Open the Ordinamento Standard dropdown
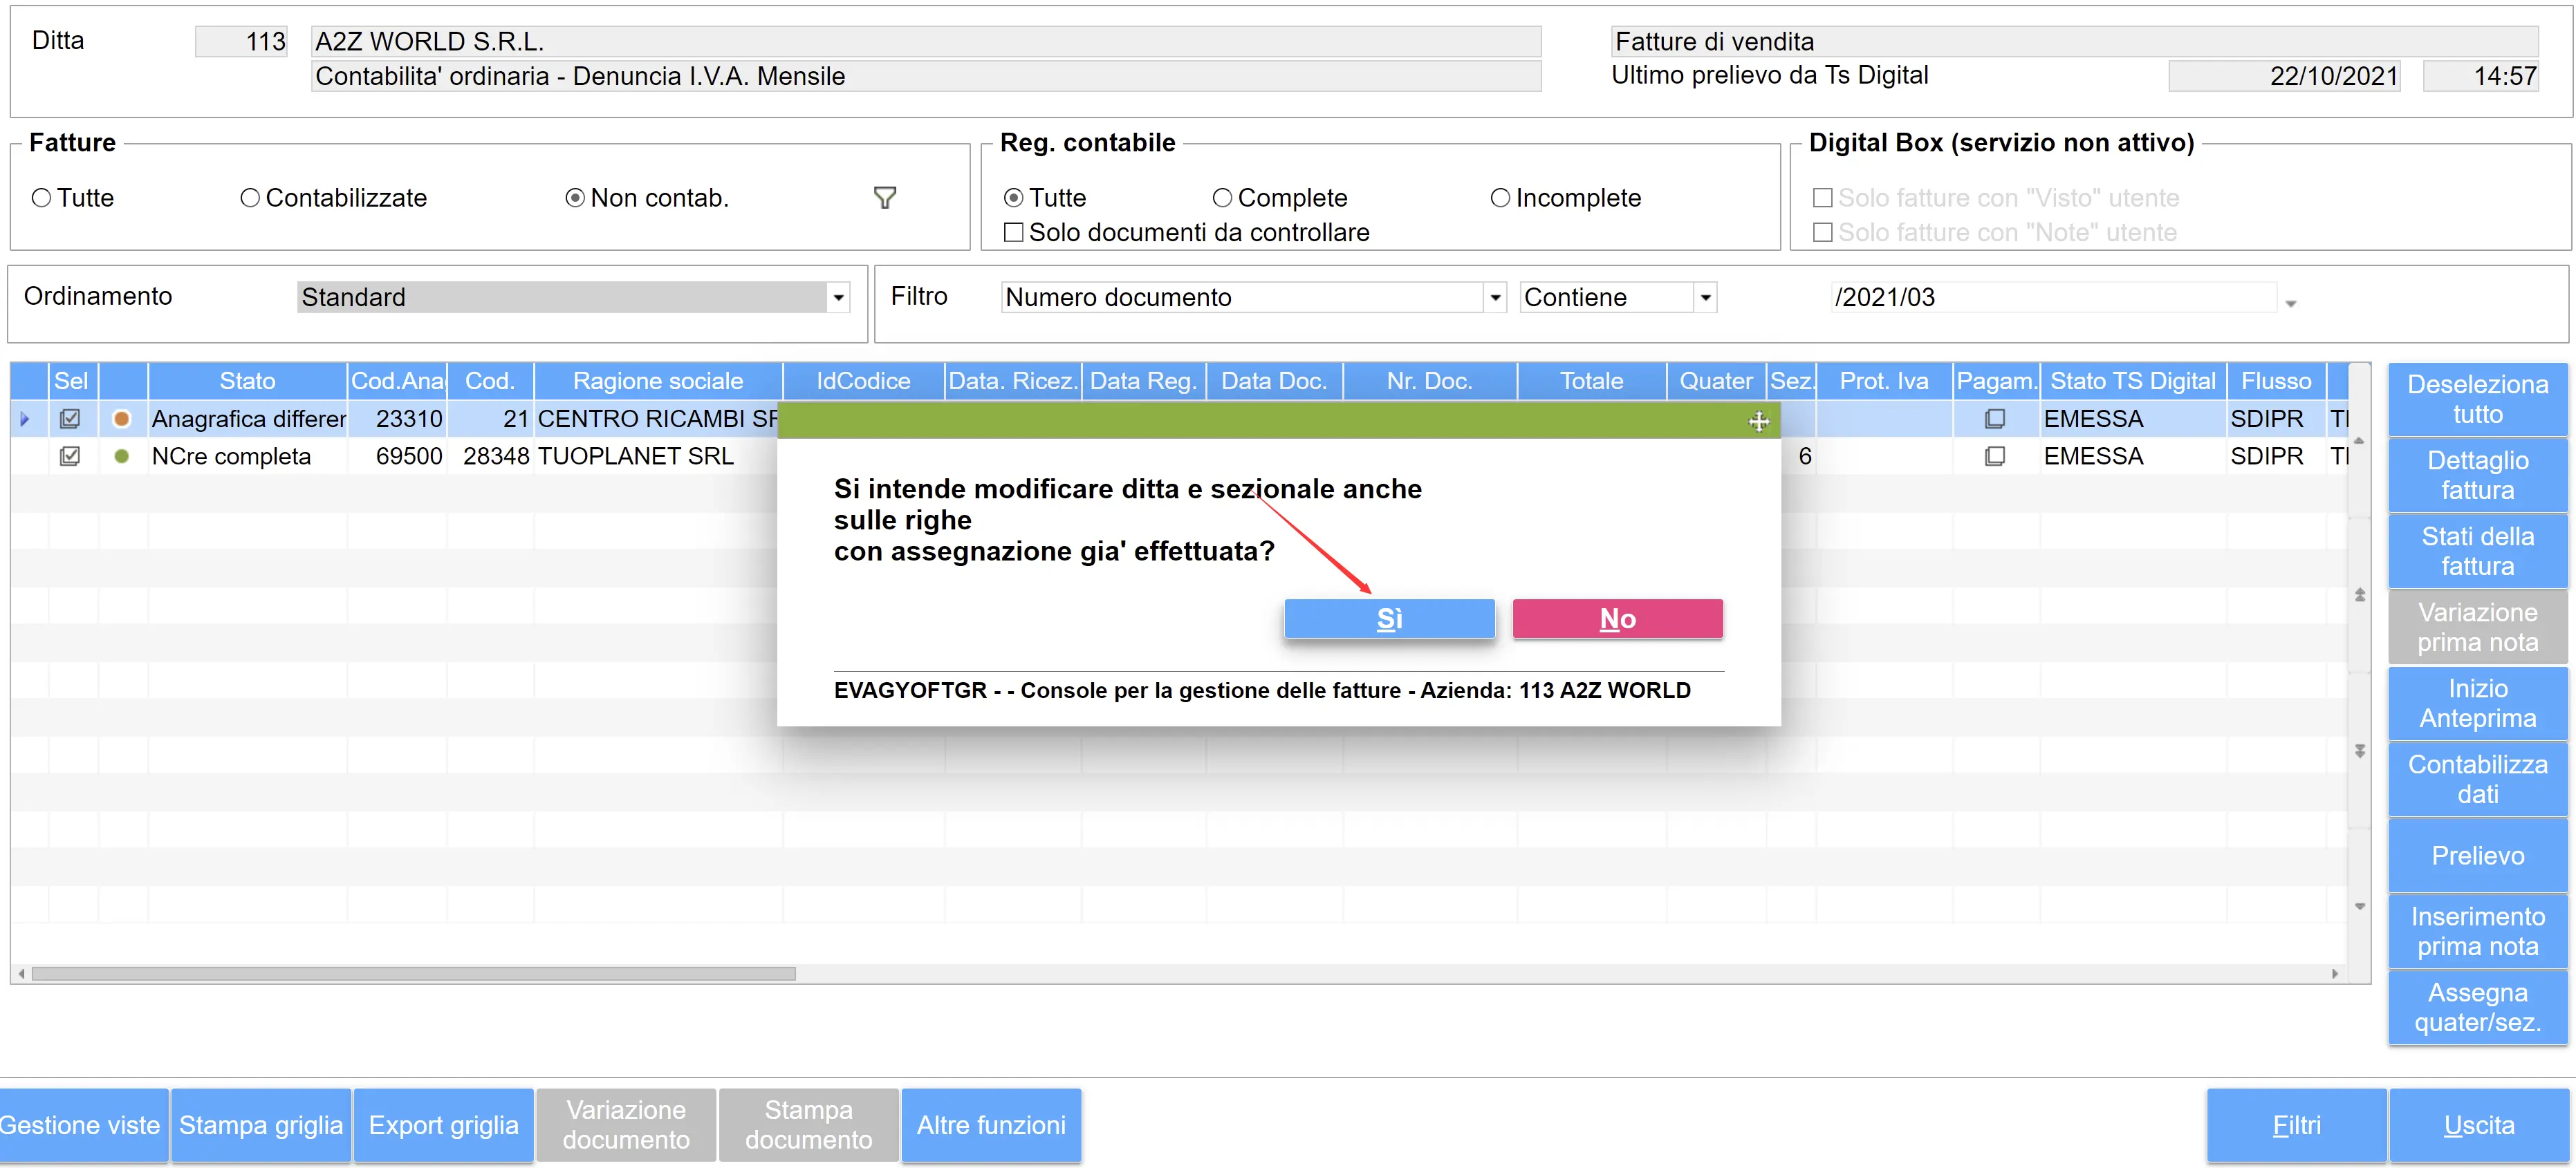 [x=838, y=298]
